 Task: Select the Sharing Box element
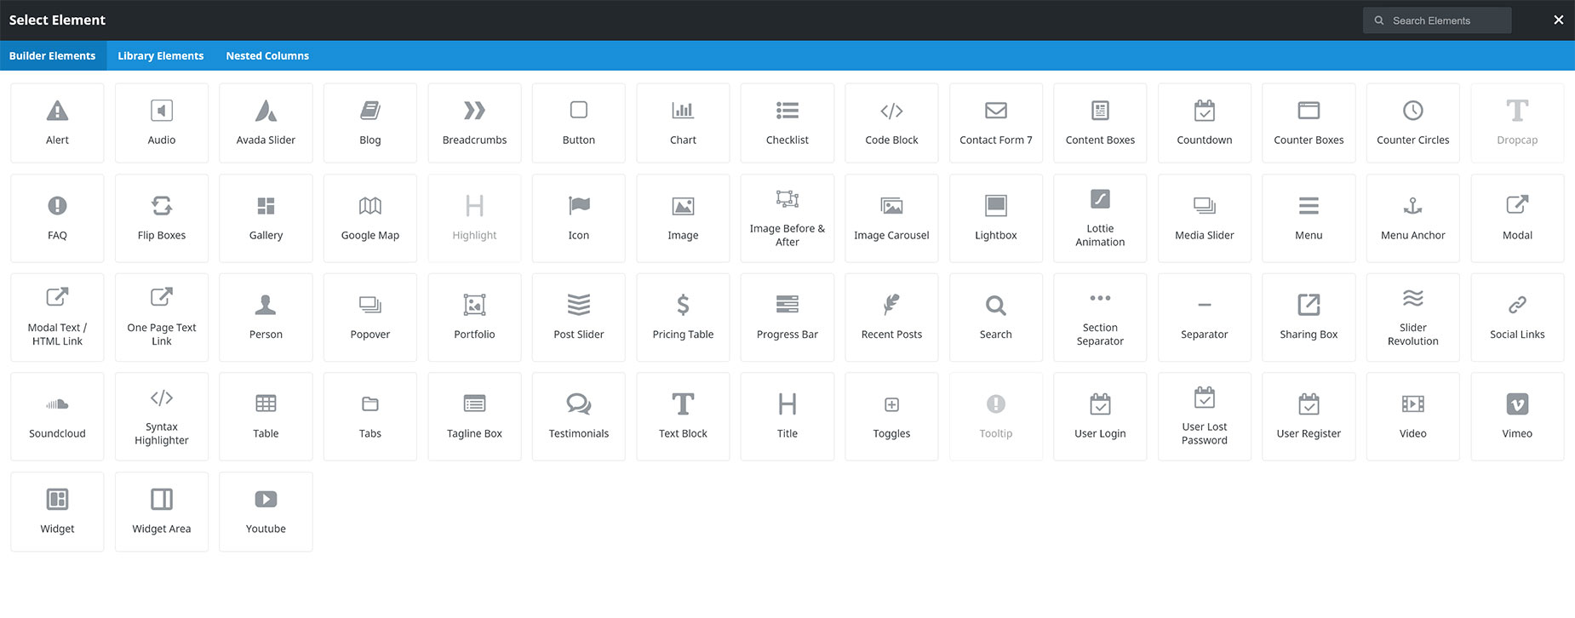1309,318
